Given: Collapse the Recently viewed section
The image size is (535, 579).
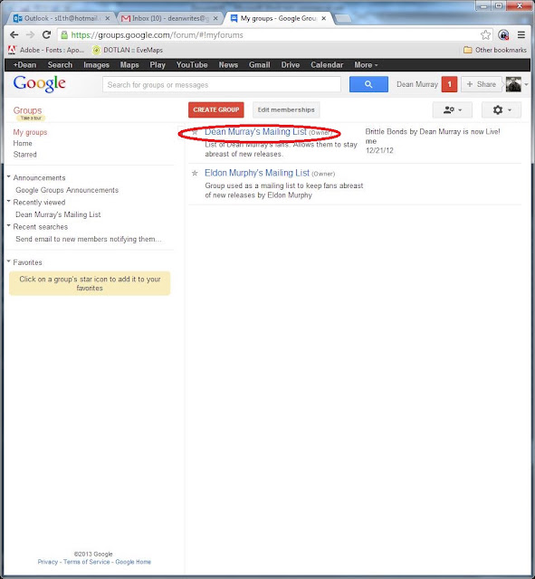Looking at the screenshot, I should click(8, 201).
